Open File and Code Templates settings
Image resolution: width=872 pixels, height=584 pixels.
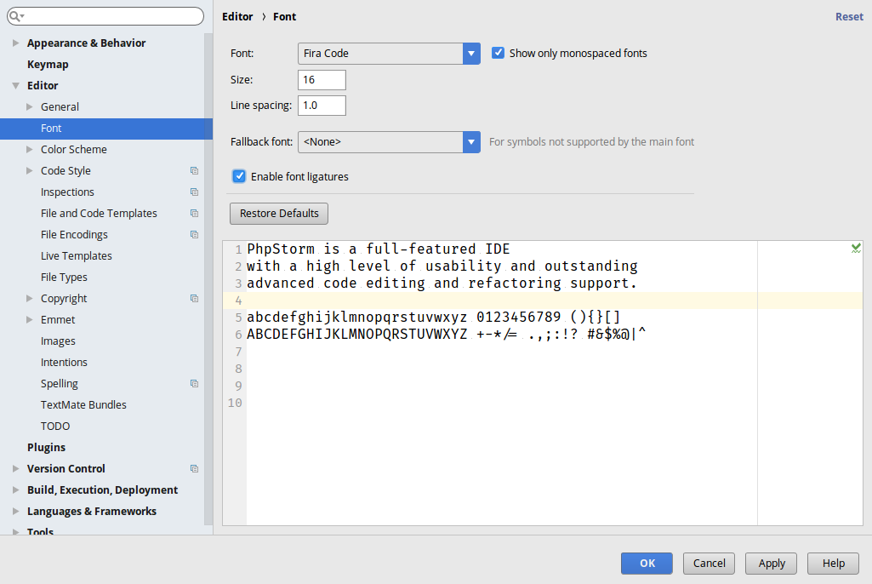[99, 213]
